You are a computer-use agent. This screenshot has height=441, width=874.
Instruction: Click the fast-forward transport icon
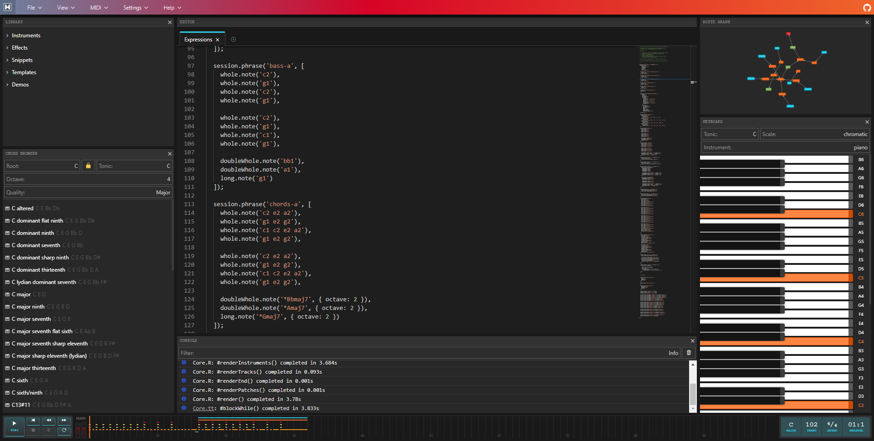point(64,421)
